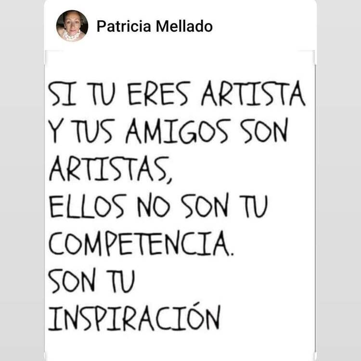
Task: Tap the final word 'INSPIRACIÓN'
Action: coord(134,318)
